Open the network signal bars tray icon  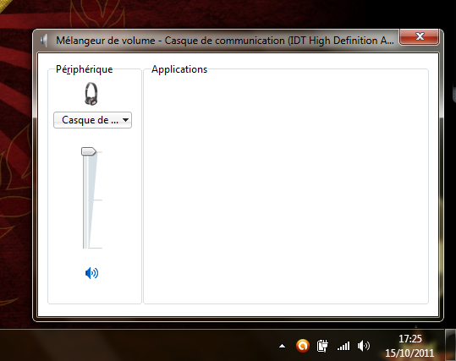[x=343, y=346]
